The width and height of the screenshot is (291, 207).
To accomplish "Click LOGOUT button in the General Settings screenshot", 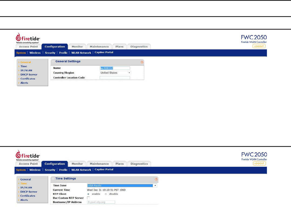I will click(x=259, y=46).
